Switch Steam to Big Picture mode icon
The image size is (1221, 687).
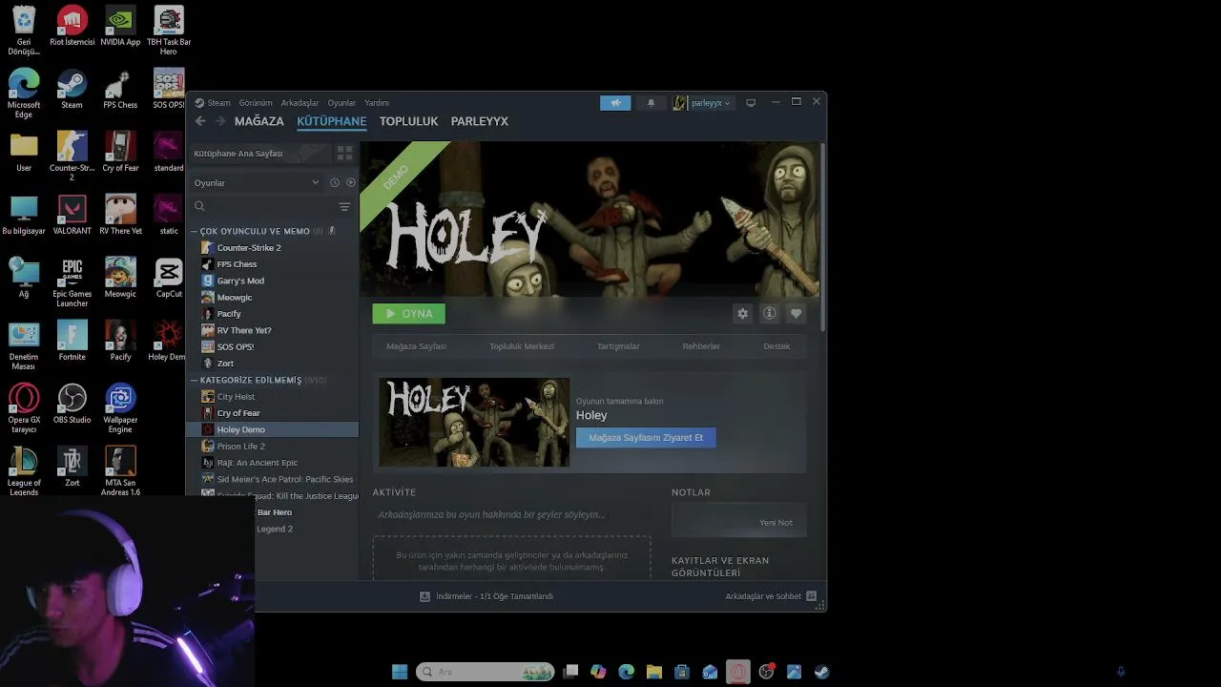tap(751, 103)
